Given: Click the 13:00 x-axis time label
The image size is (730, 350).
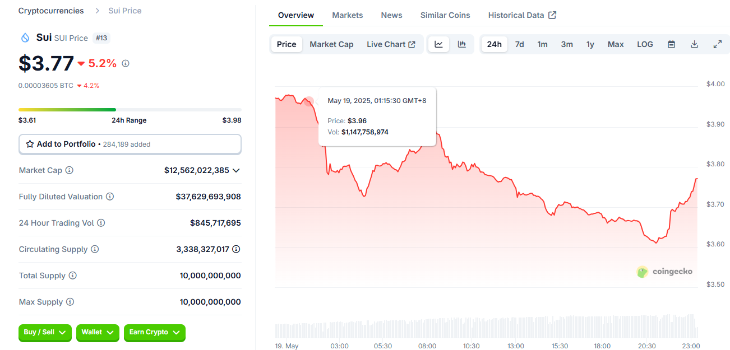Looking at the screenshot, I should (515, 346).
